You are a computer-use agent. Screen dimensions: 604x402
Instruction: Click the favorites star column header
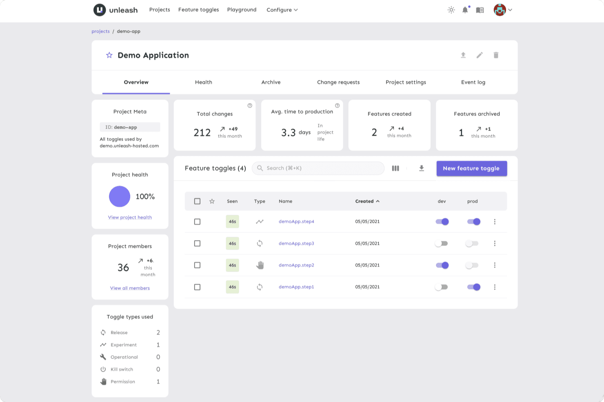point(212,201)
